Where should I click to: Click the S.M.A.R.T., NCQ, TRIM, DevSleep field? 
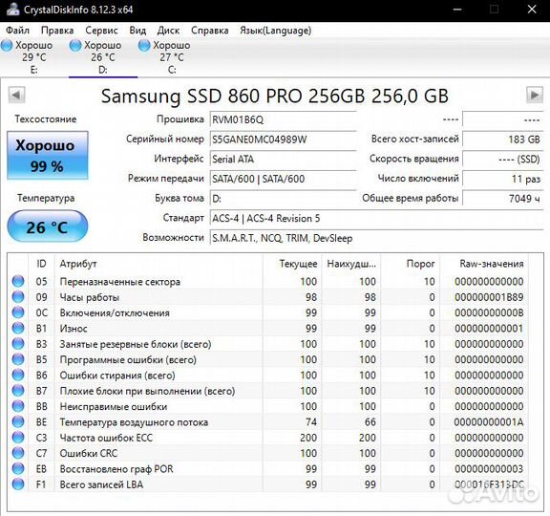point(376,238)
